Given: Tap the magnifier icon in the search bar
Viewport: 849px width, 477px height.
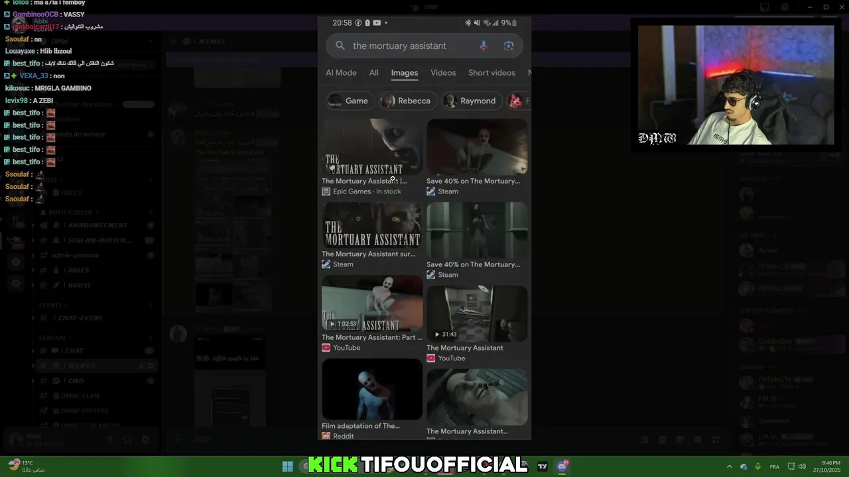Looking at the screenshot, I should tap(340, 46).
